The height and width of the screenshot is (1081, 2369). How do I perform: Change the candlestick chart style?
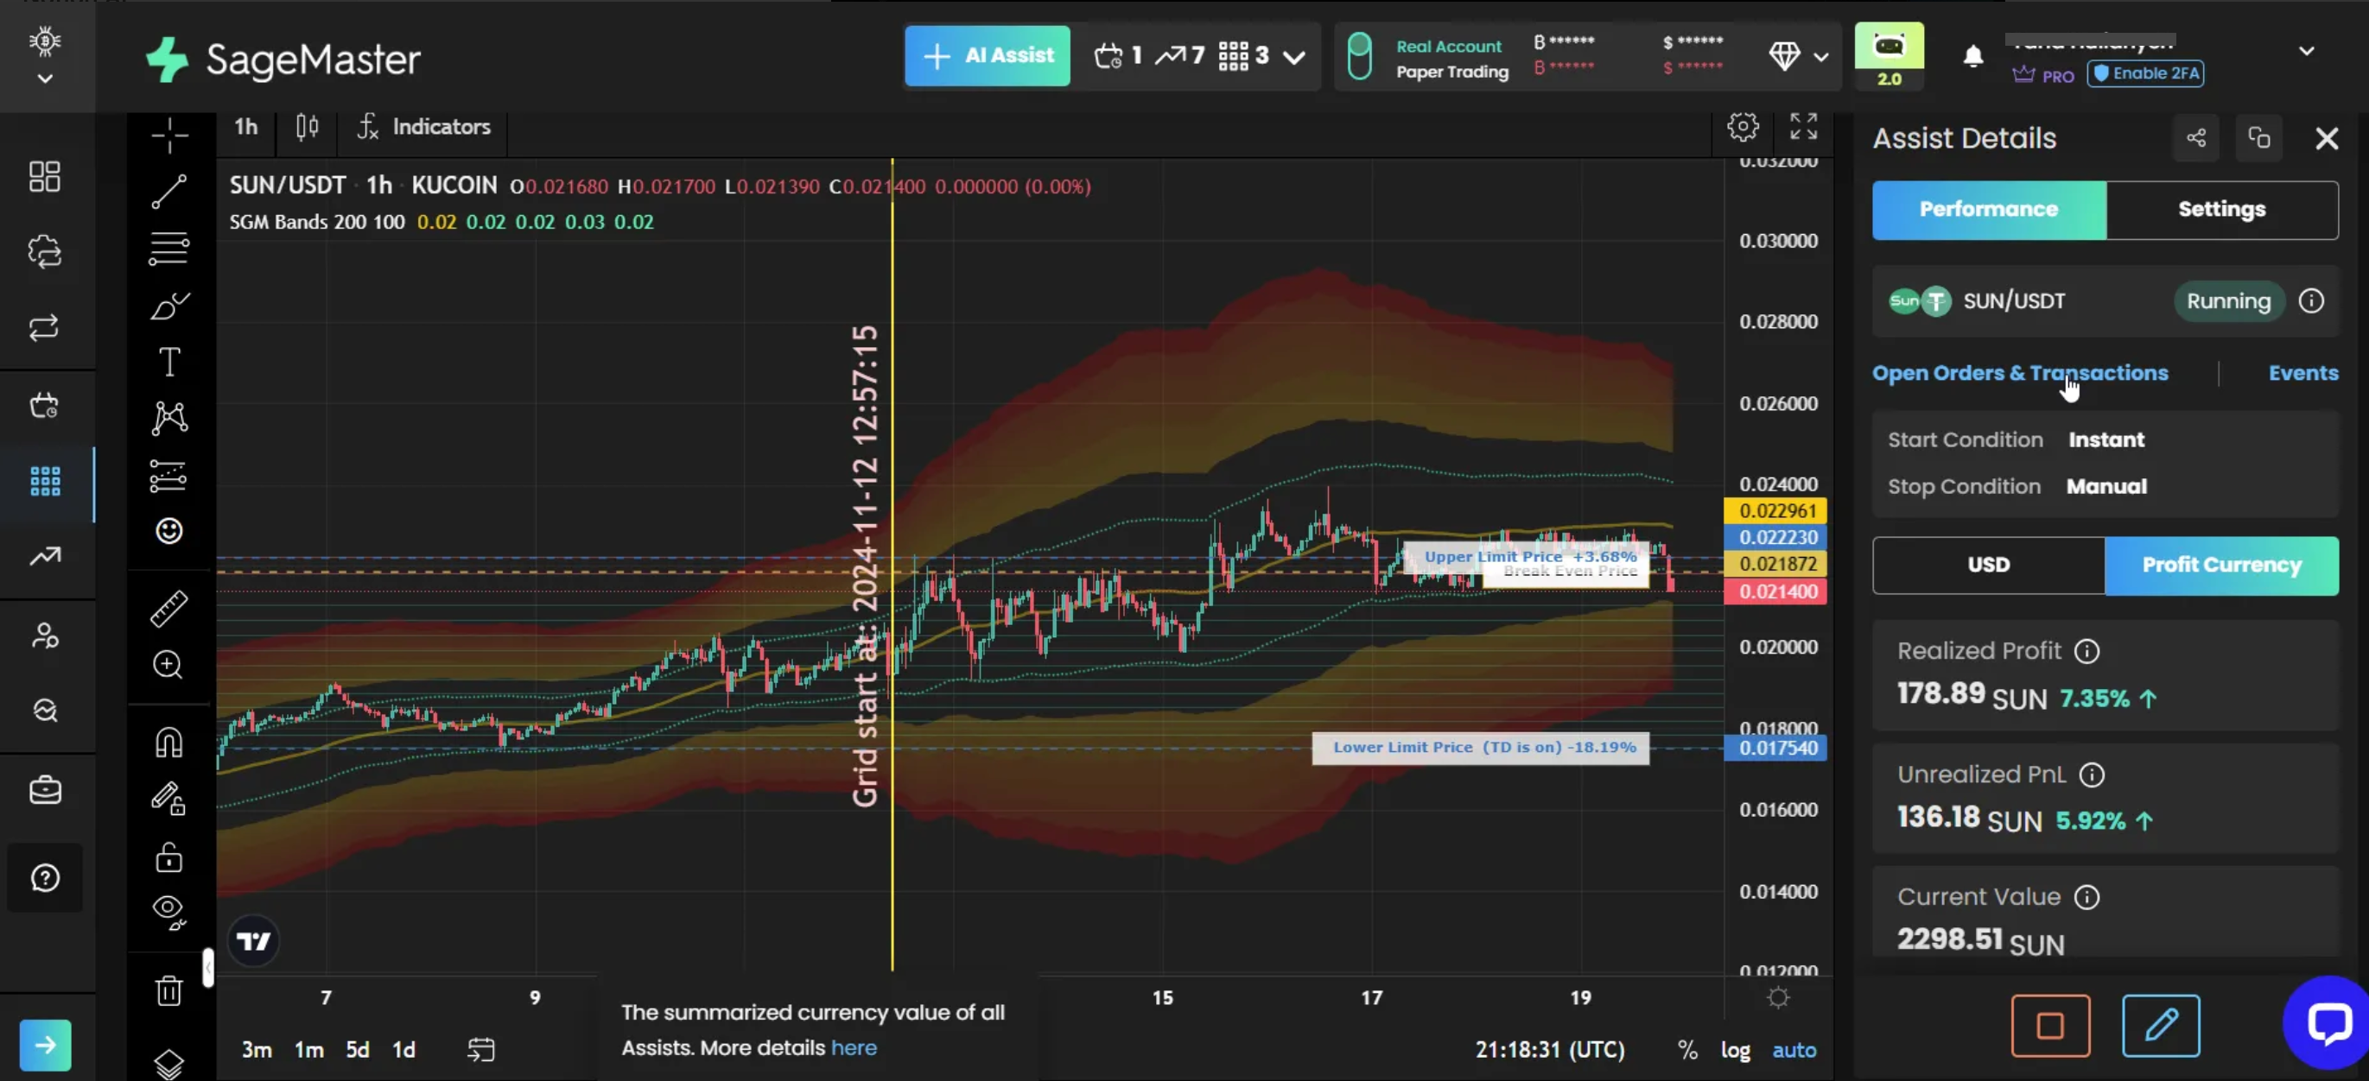[308, 127]
